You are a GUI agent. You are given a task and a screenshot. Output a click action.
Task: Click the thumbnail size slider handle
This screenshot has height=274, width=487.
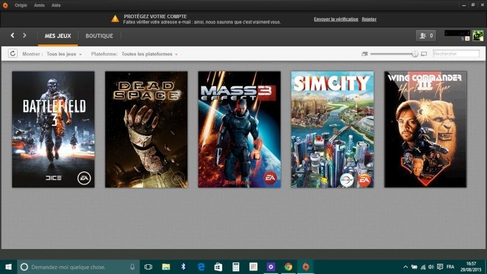[415, 54]
